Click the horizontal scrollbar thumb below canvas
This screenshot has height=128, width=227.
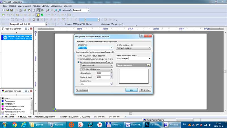click(131, 113)
